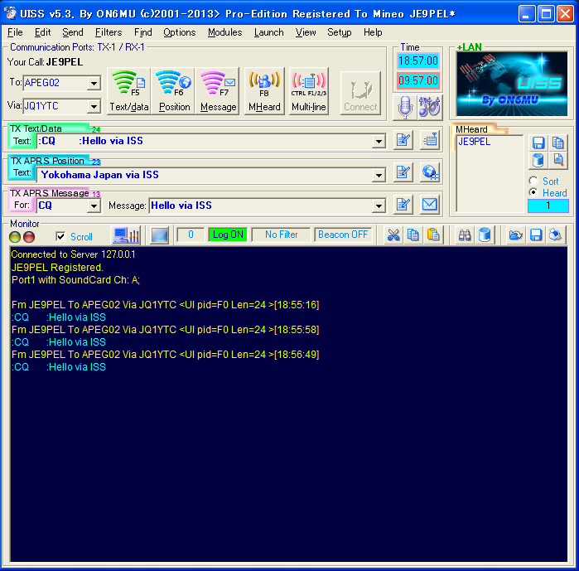The image size is (579, 571).
Task: Send APRS Message with the F7 button
Action: coord(218,91)
